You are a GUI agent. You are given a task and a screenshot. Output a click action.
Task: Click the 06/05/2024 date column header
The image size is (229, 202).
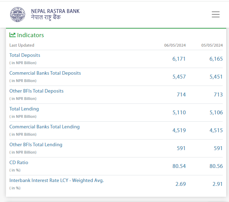[x=175, y=45]
